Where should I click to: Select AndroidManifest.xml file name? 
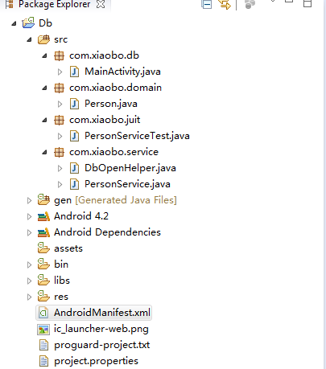coord(102,313)
